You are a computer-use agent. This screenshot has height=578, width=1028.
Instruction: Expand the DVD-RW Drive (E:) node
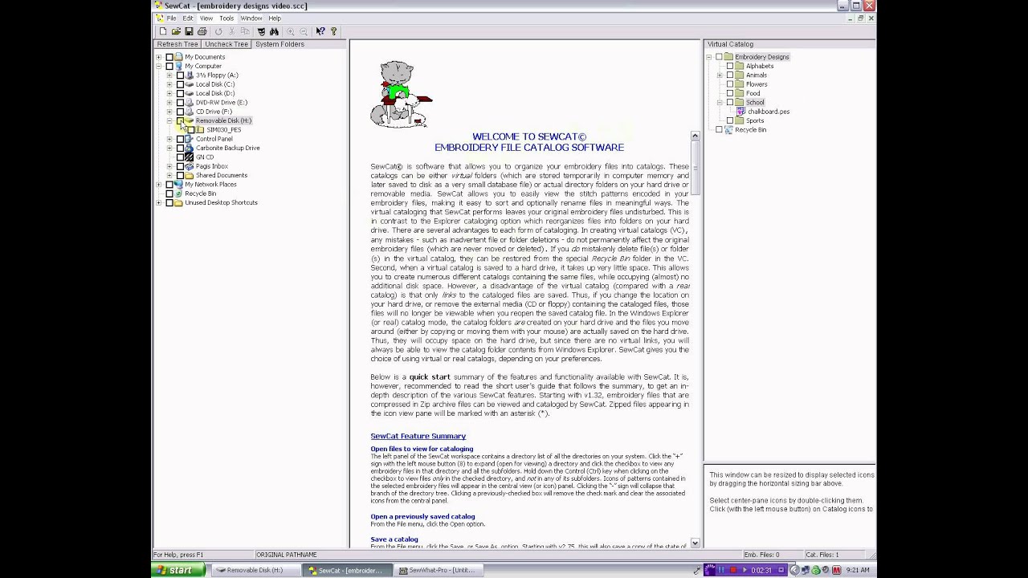pos(169,102)
